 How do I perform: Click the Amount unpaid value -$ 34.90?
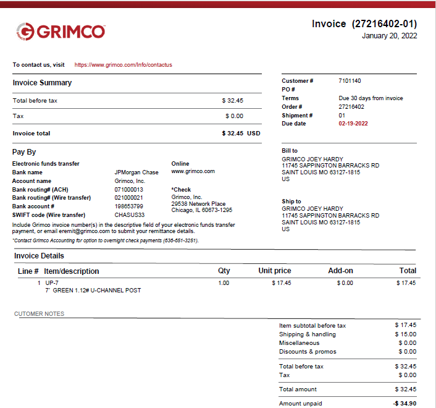[x=405, y=404]
